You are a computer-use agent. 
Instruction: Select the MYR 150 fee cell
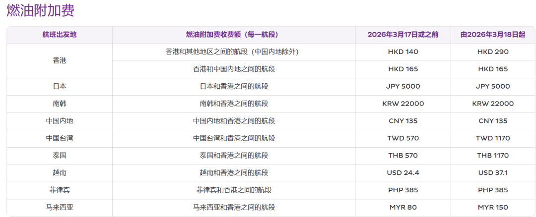493,208
